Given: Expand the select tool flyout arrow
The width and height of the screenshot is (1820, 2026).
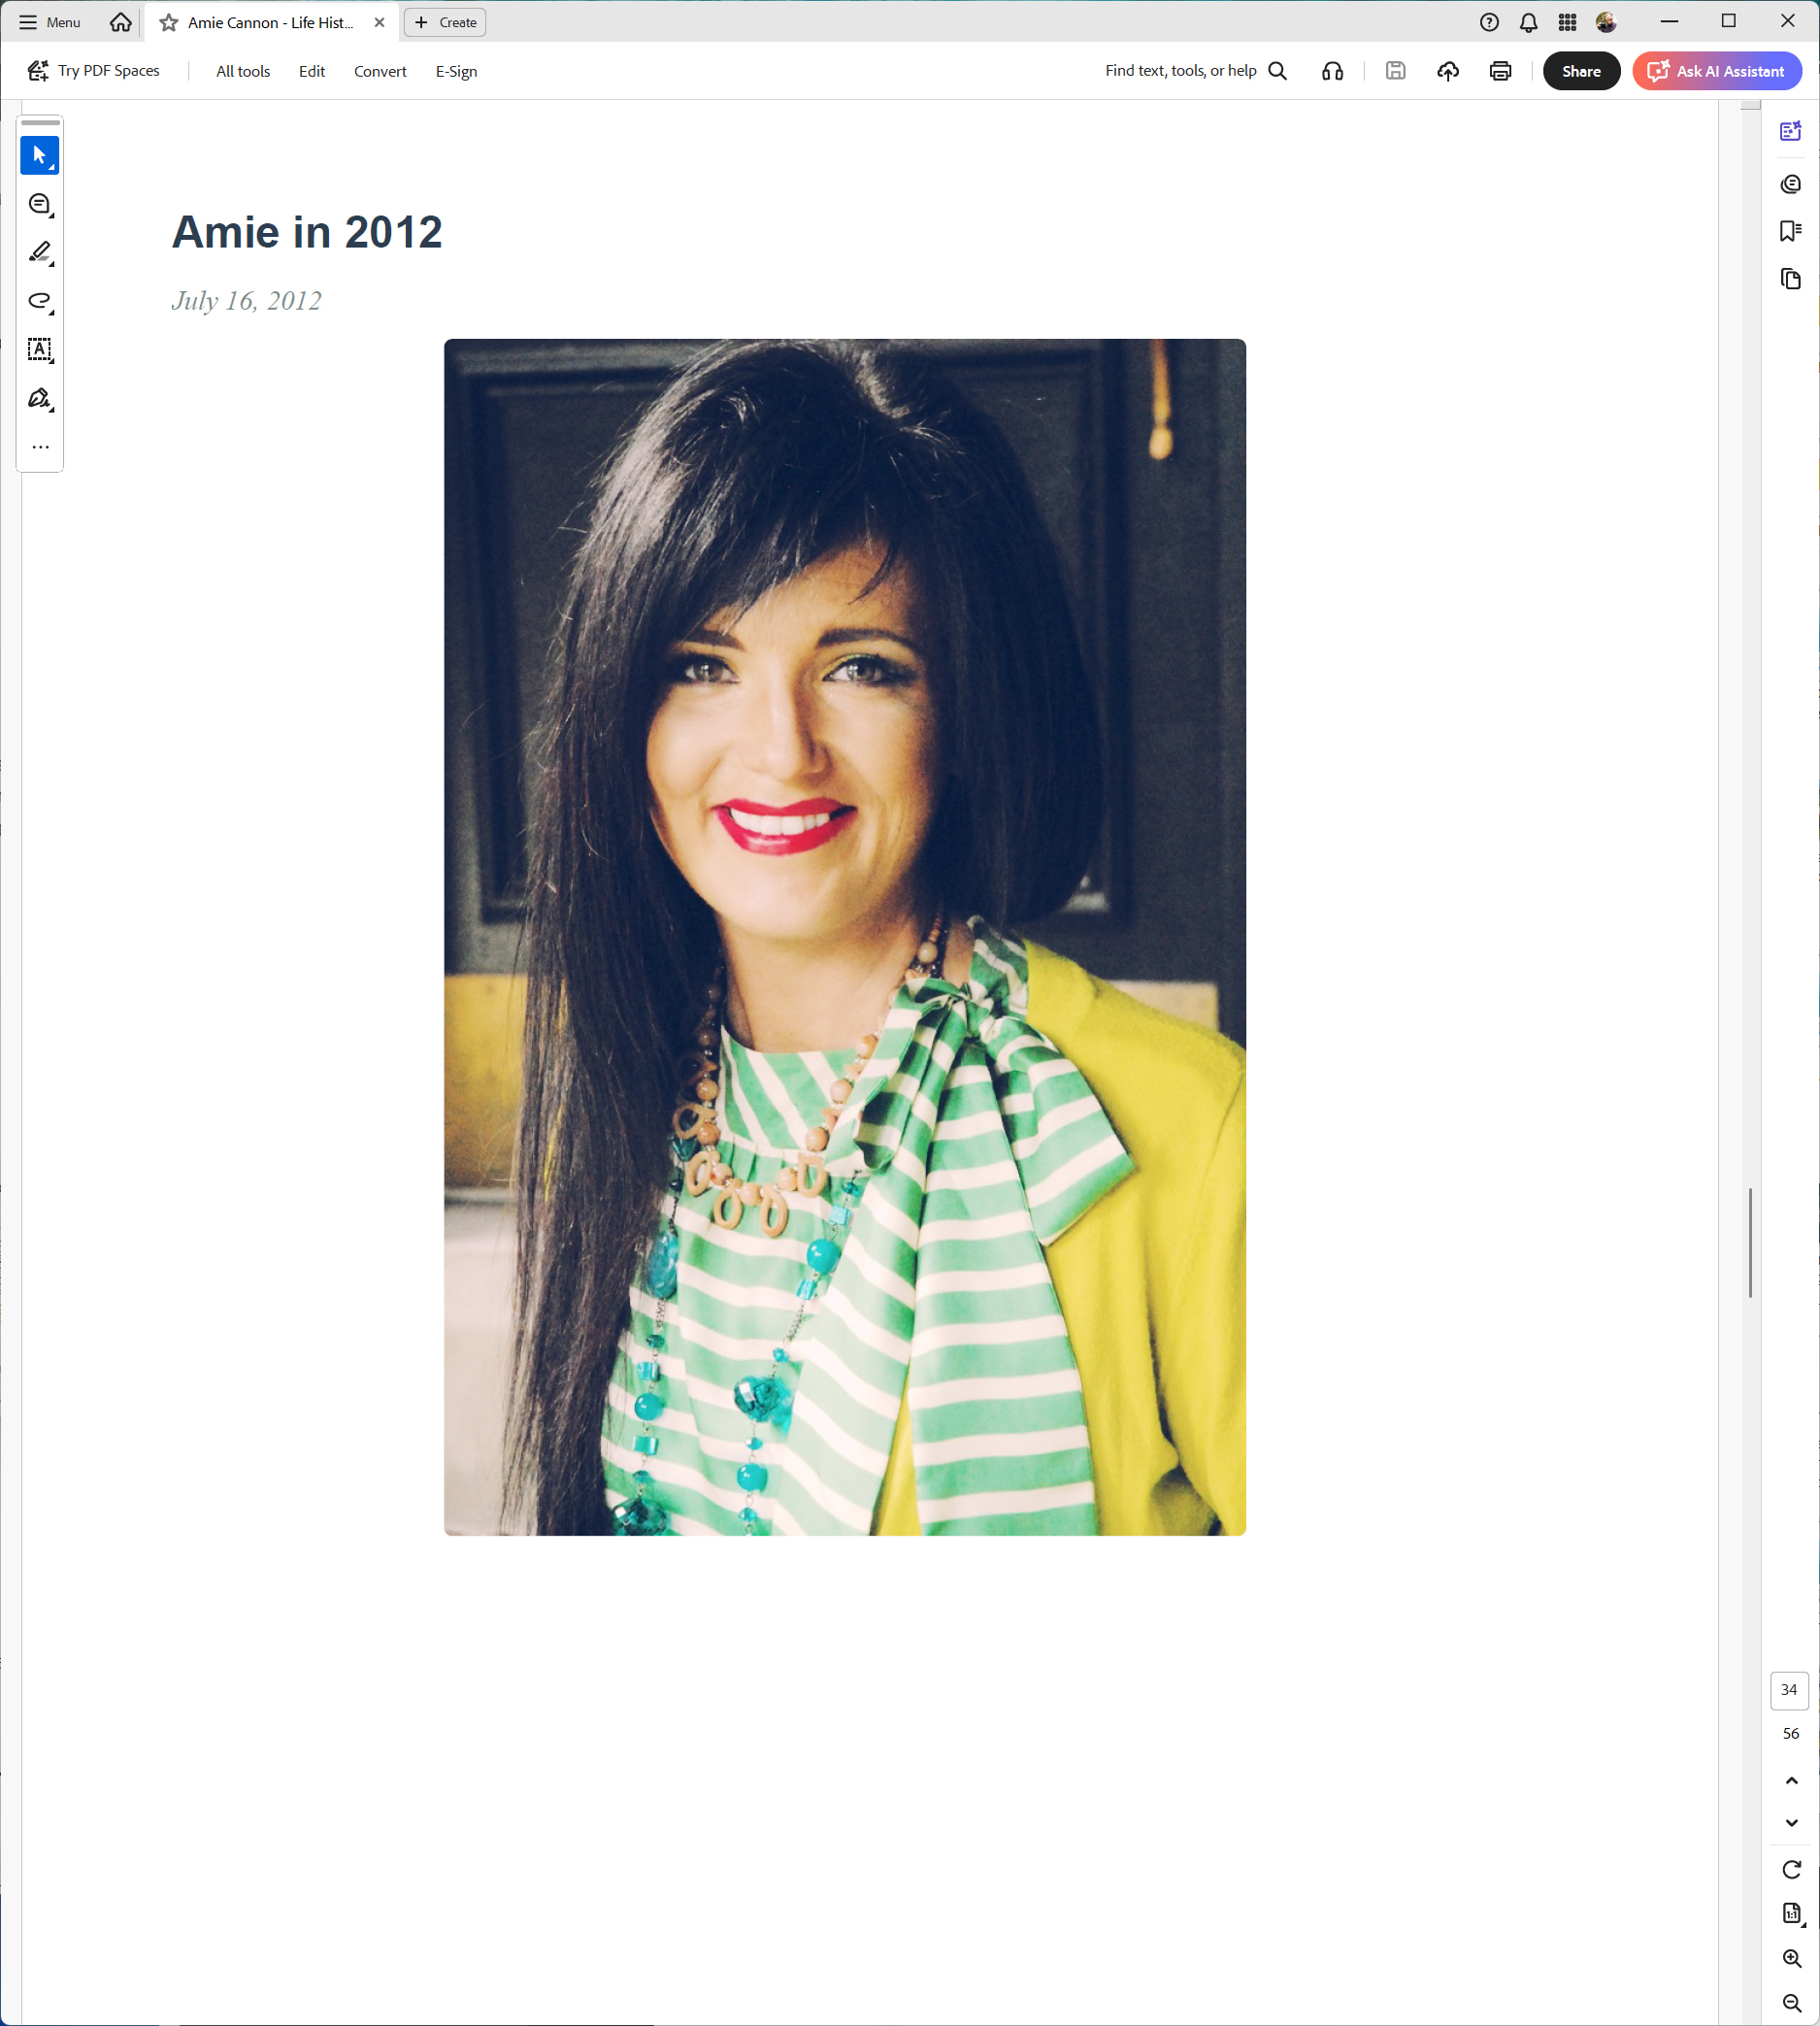Looking at the screenshot, I should pos(50,167).
